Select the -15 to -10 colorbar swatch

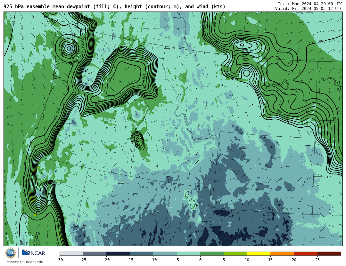point(142,254)
